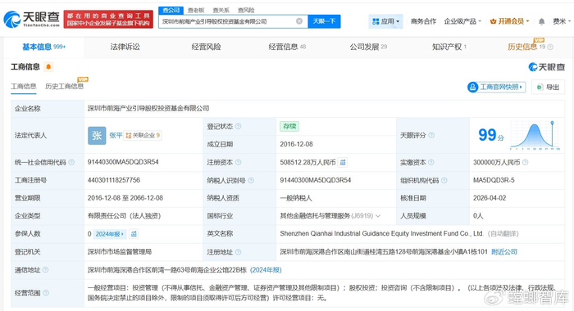Open the 历史工商信息 sub-tab
Screen dimensions: 574x311
65,86
